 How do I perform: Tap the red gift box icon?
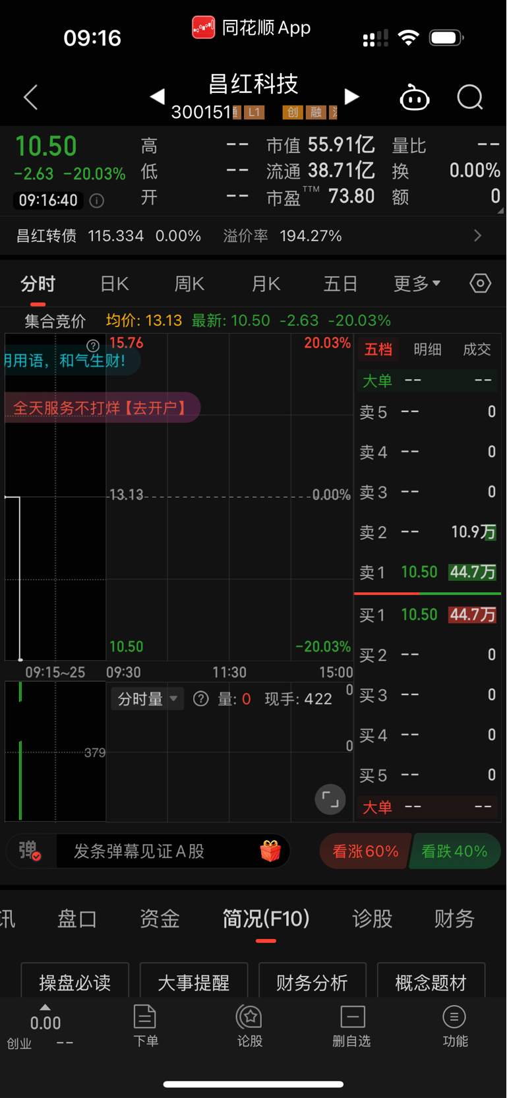point(270,851)
